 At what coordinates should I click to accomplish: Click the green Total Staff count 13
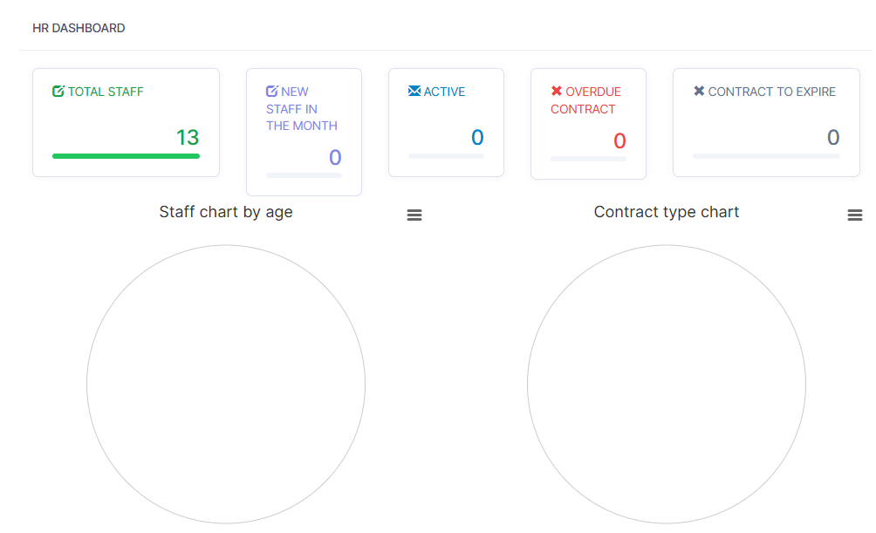pyautogui.click(x=188, y=138)
